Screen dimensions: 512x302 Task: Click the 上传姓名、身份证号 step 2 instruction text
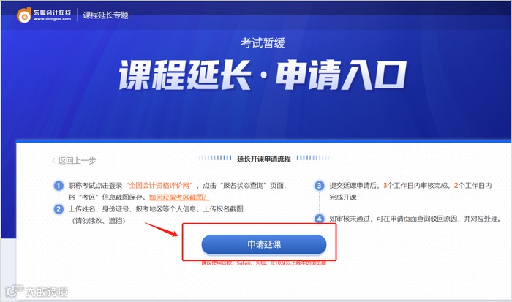156,209
